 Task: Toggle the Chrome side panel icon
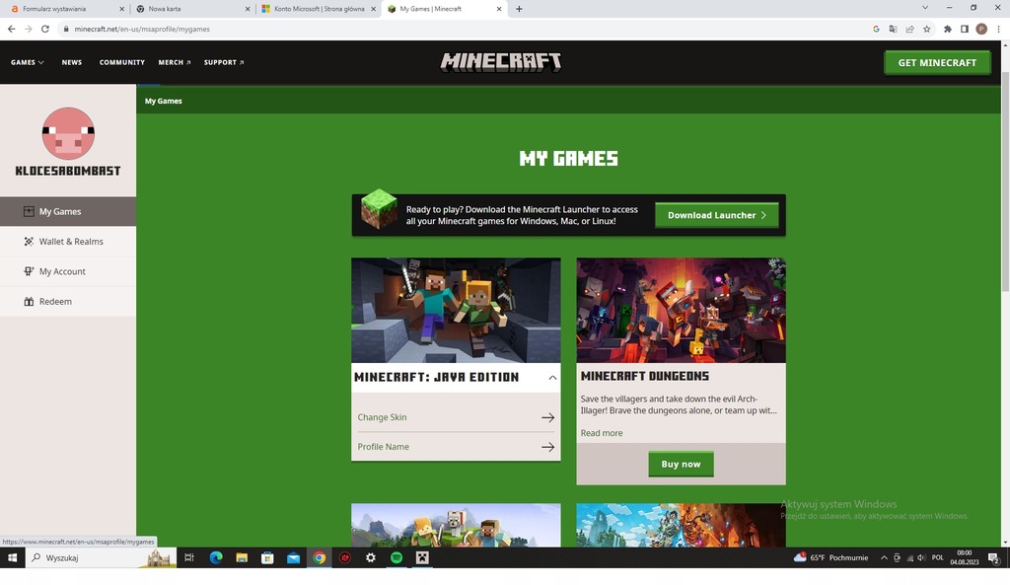point(965,29)
